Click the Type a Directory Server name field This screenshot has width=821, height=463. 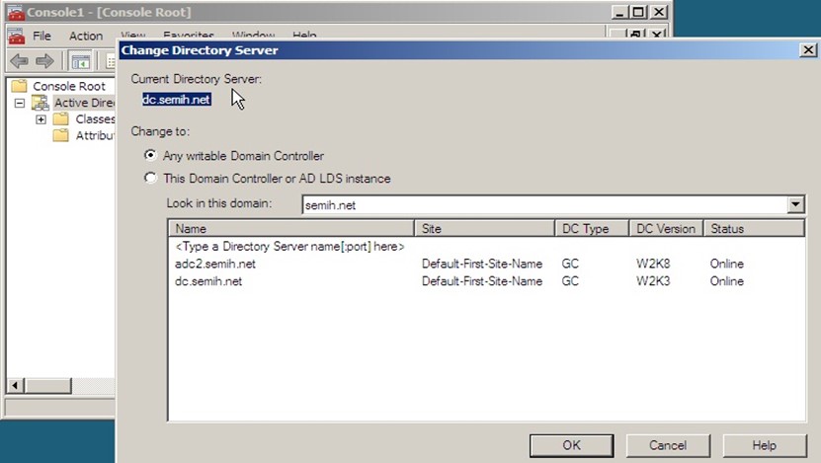pyautogui.click(x=289, y=246)
